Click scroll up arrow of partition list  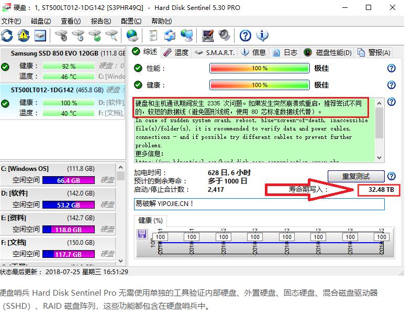point(120,167)
